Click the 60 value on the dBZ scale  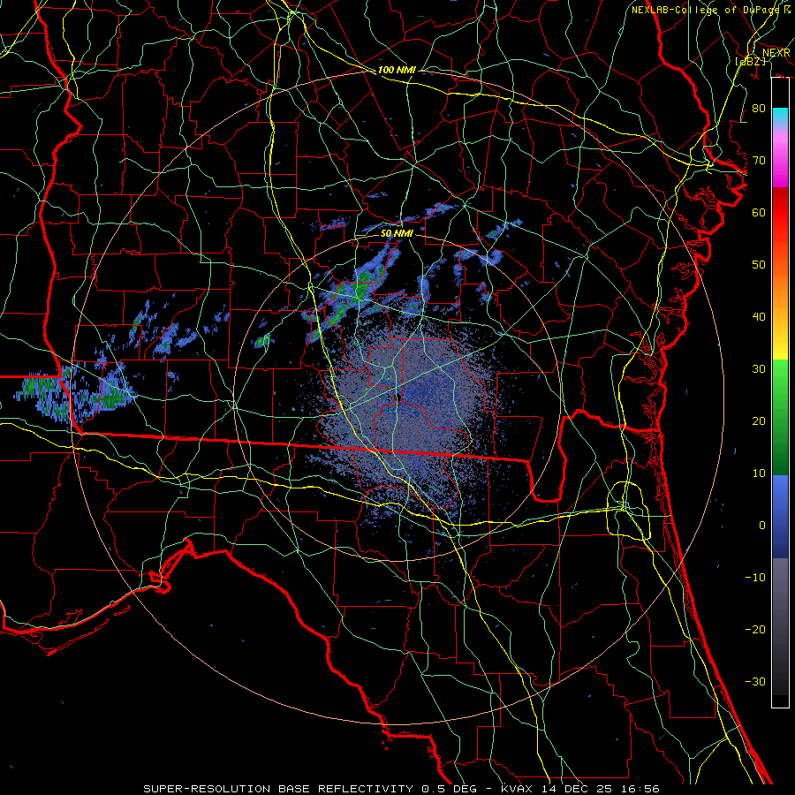[759, 212]
